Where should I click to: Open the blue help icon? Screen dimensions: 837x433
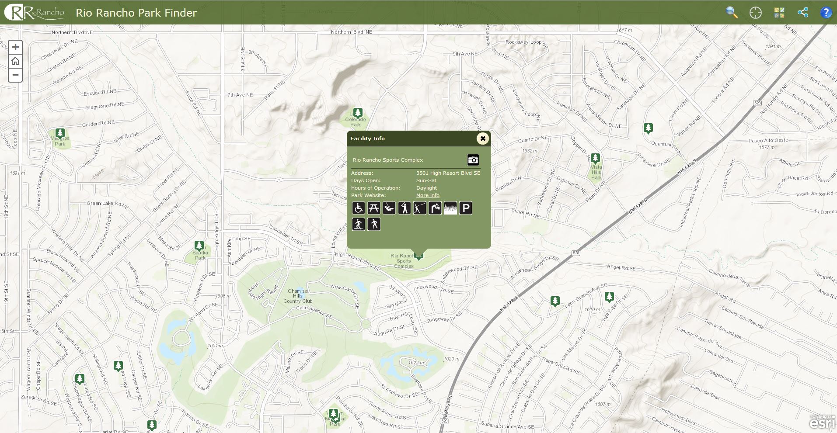826,13
